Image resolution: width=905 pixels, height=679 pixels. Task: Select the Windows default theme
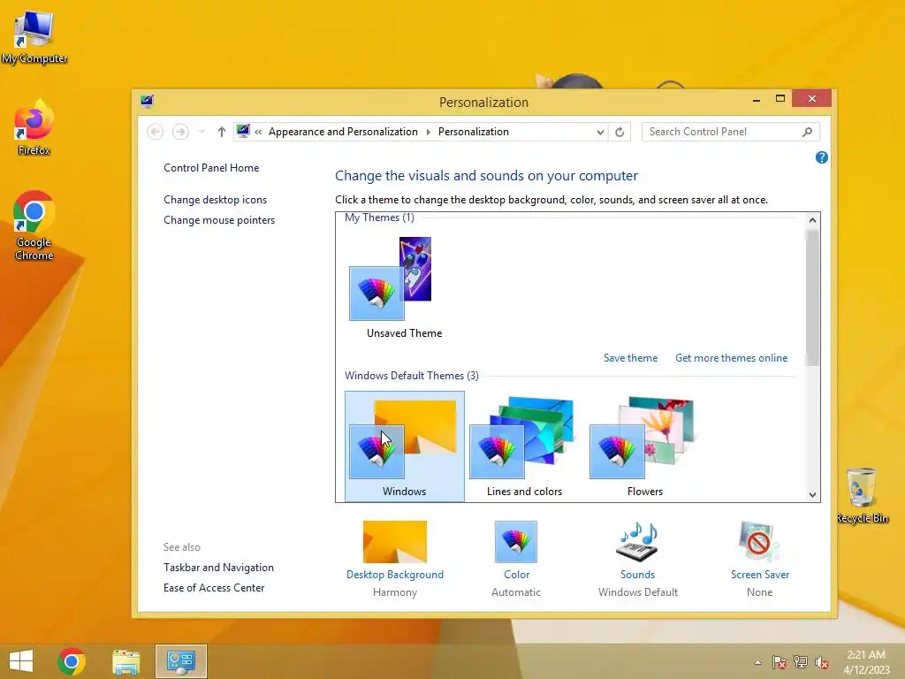405,446
